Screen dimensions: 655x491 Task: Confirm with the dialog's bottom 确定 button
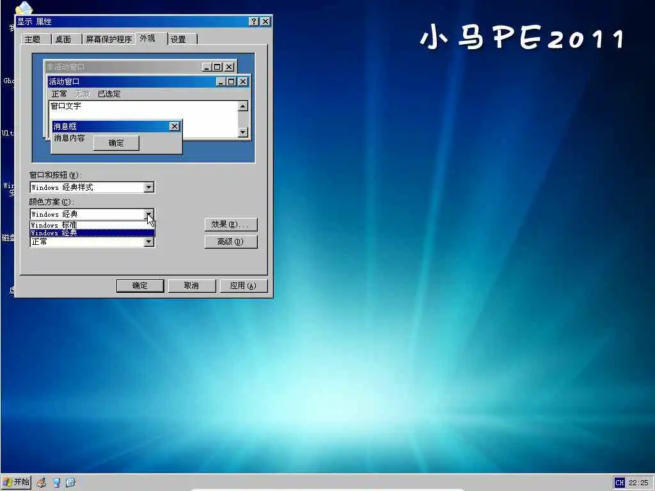coord(140,286)
